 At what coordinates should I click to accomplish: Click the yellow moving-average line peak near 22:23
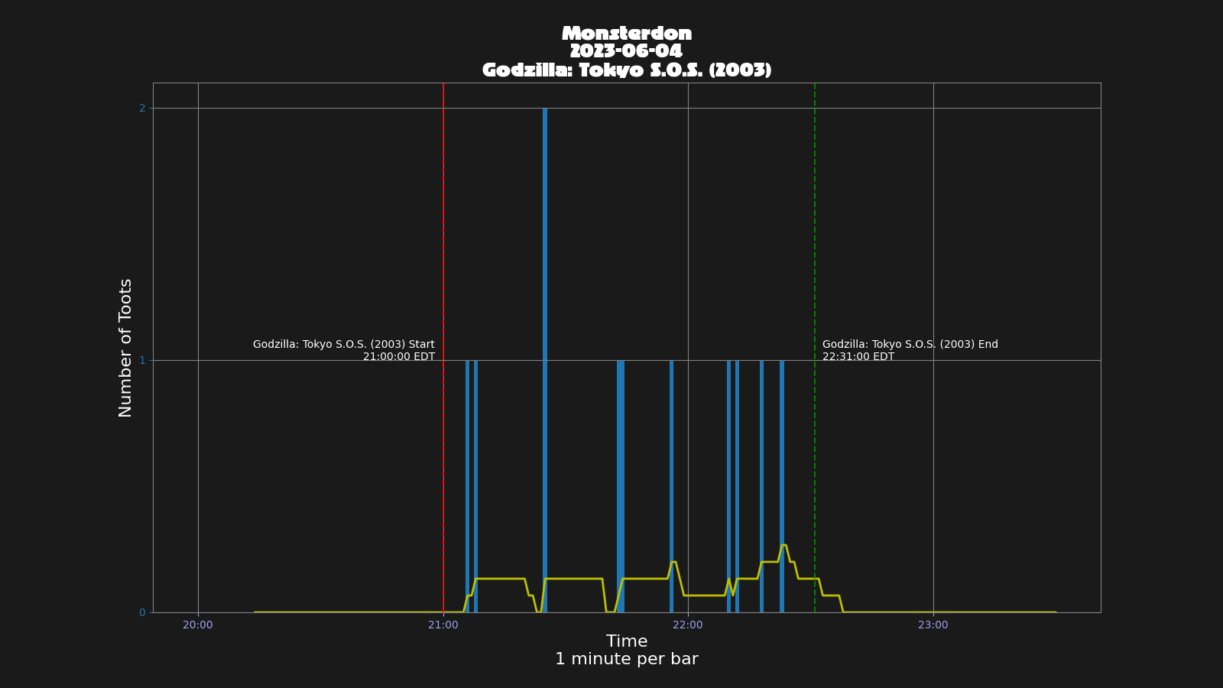783,545
